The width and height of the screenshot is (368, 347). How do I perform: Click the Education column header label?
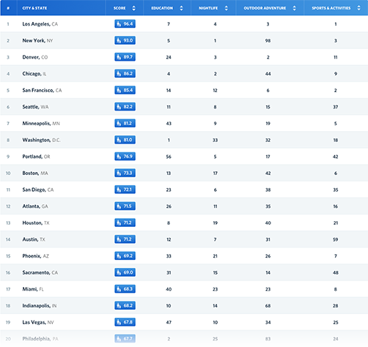(x=162, y=8)
